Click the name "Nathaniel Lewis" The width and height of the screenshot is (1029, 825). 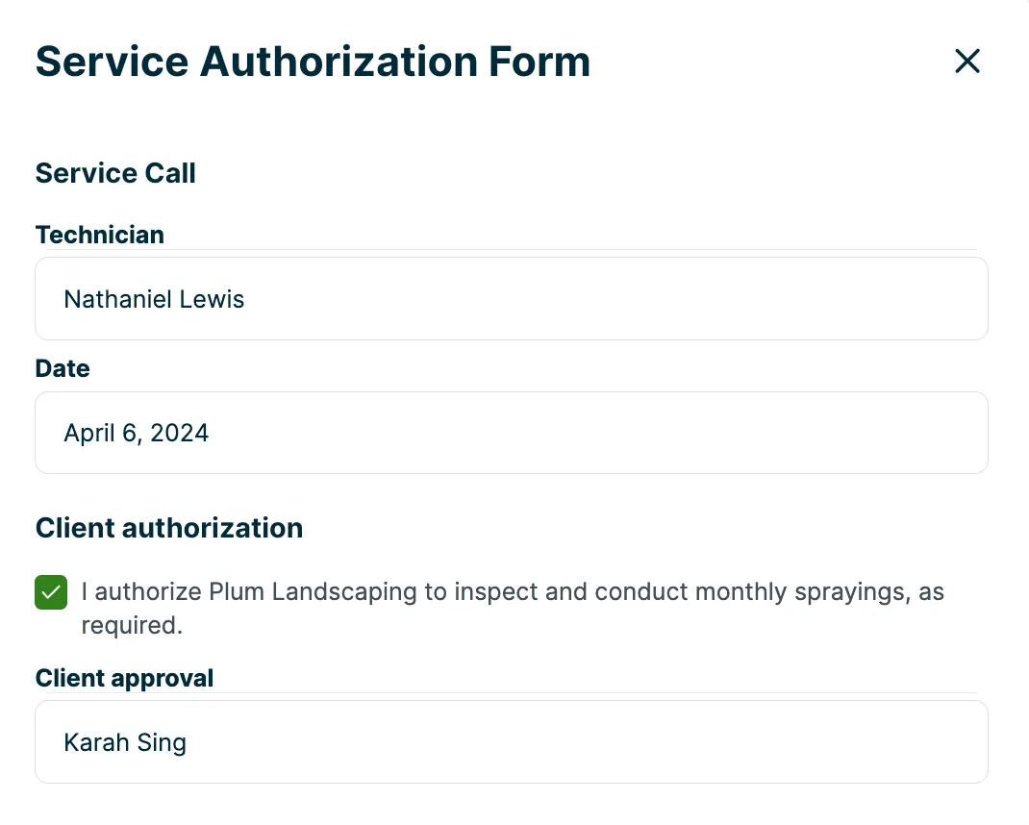154,299
